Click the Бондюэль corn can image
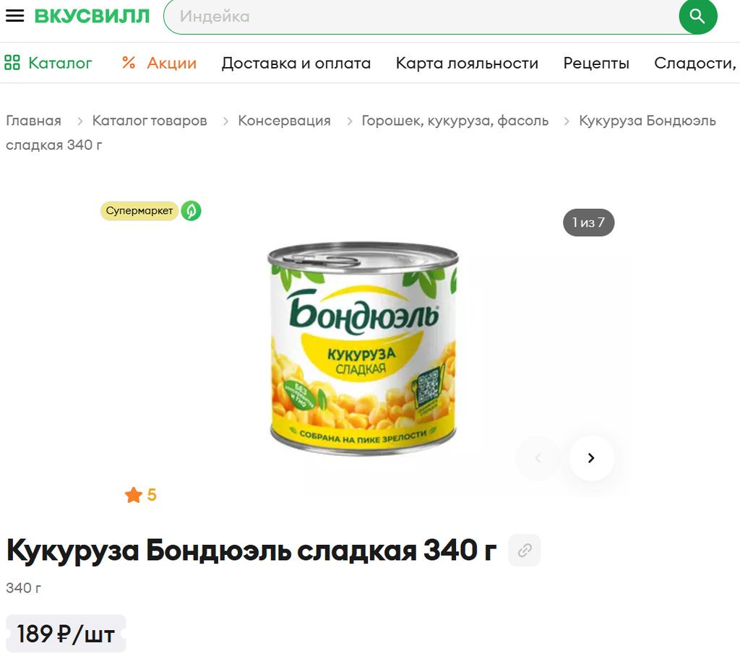Viewport: 740px width, 664px height. (x=363, y=348)
